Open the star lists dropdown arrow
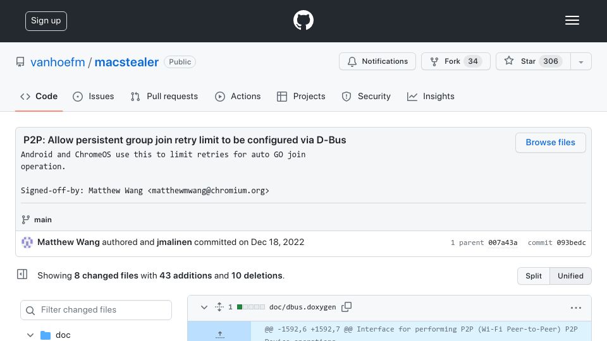607x341 pixels. tap(581, 62)
